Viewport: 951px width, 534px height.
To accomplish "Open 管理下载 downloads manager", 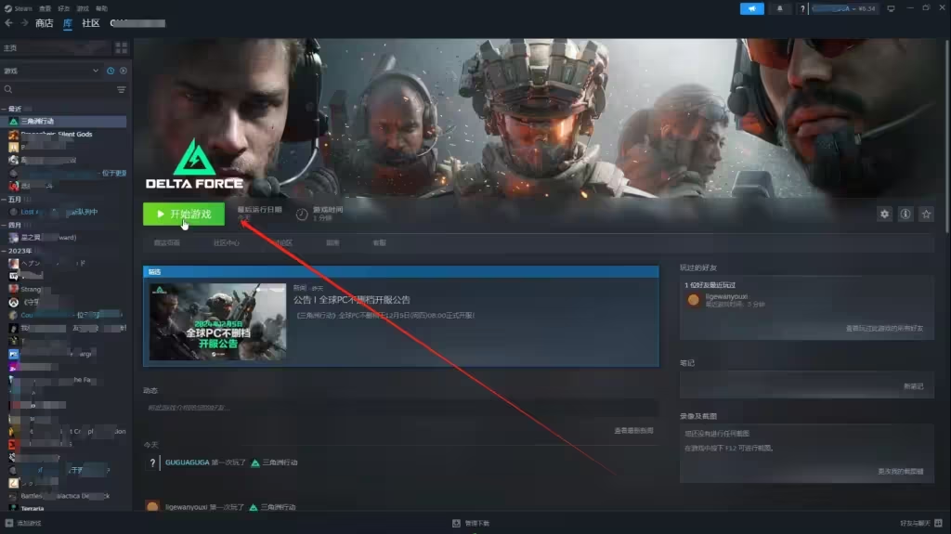I will click(x=471, y=523).
